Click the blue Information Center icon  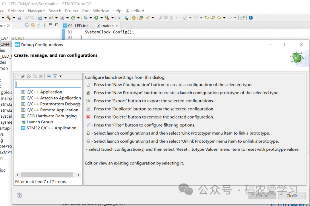(x=251, y=18)
